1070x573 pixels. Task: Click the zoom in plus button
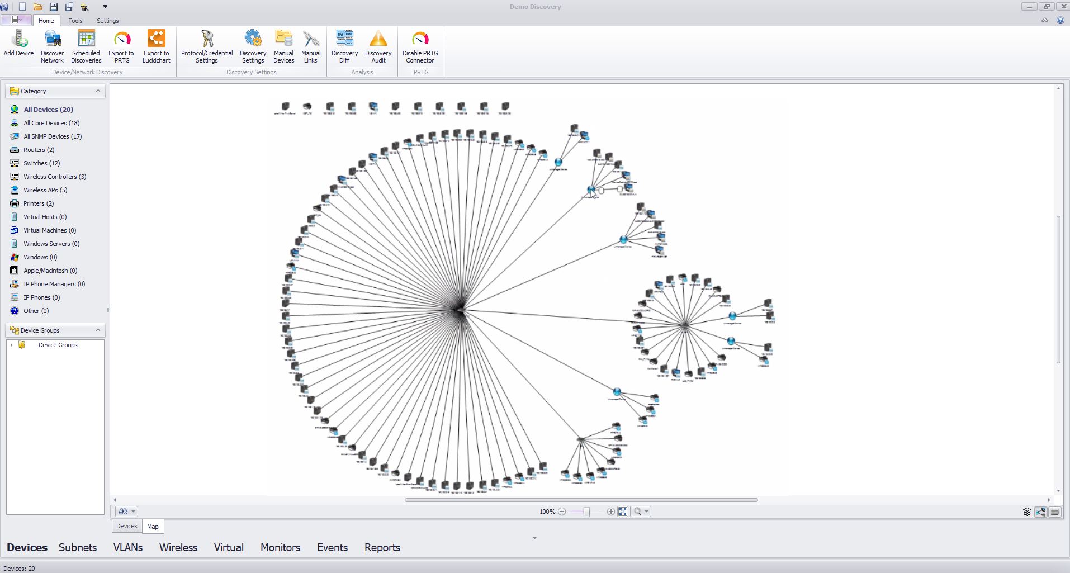click(x=611, y=512)
